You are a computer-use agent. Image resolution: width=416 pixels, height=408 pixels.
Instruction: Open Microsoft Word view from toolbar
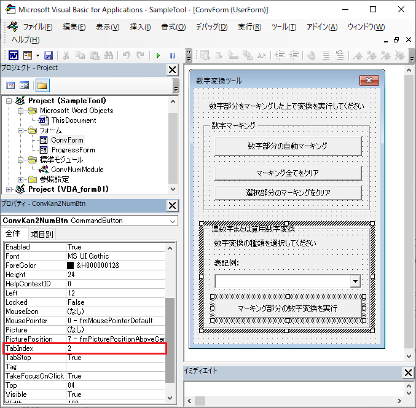coord(14,55)
